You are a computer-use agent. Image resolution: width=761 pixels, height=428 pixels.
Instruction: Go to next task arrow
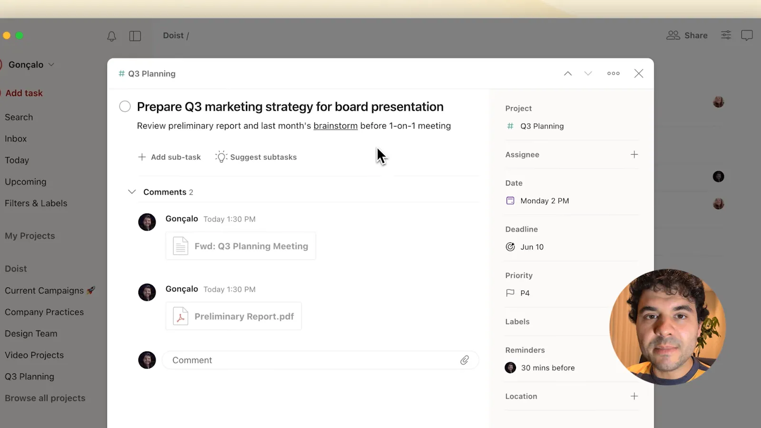(588, 73)
